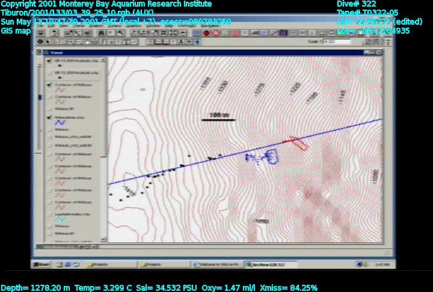Click the Internet Explorer quick launch icon
The image size is (433, 292).
point(68,264)
